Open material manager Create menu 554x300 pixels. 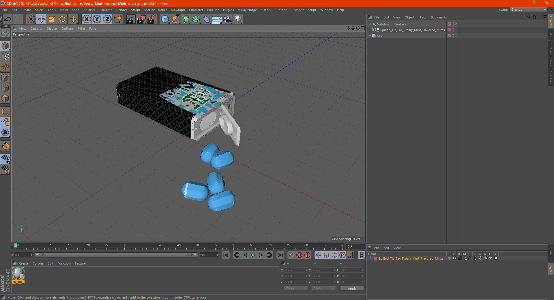coord(24,263)
